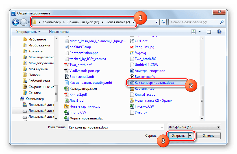
Task: Select the file Photoemission.ppt
Action: tap(84, 53)
